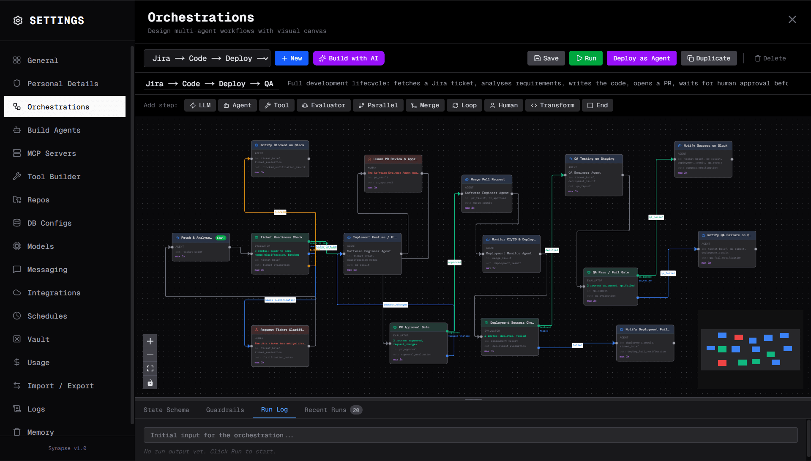Add a Loop step
Image resolution: width=811 pixels, height=461 pixels.
(464, 105)
